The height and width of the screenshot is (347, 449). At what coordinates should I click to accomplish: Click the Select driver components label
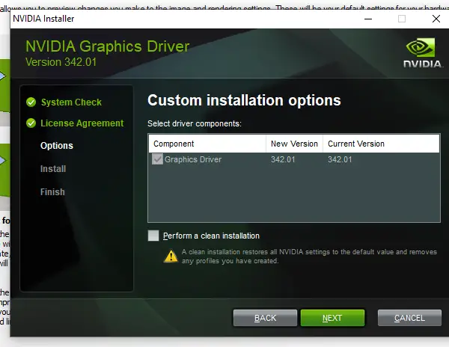pyautogui.click(x=195, y=123)
